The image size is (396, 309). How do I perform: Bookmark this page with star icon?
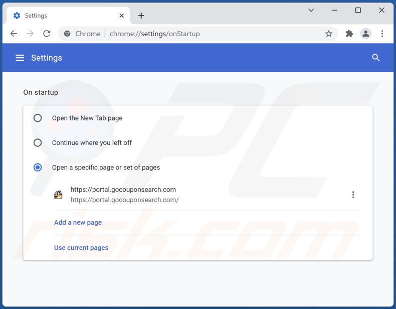329,34
